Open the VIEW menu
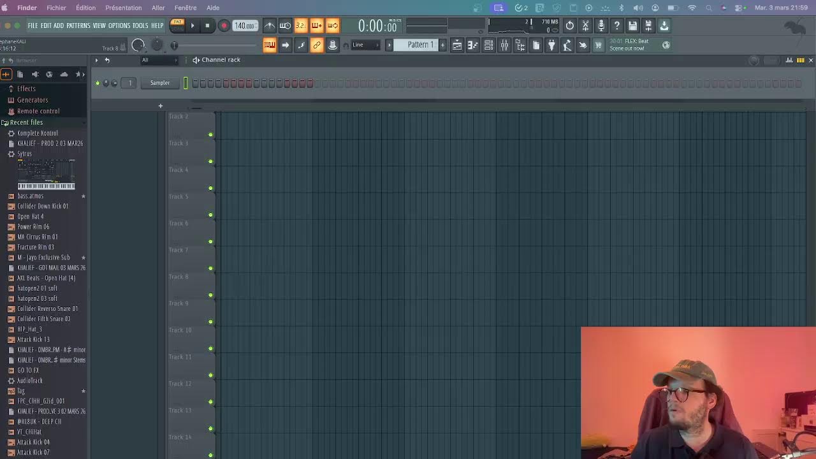Image resolution: width=816 pixels, height=459 pixels. coord(99,25)
